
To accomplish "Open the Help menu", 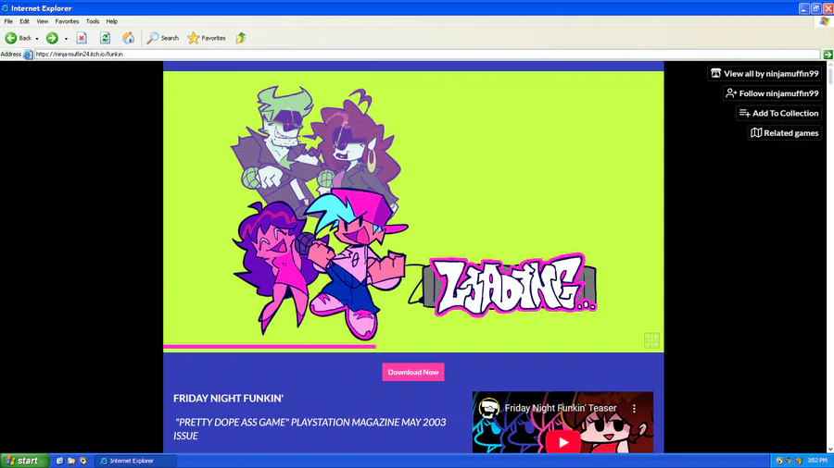I will (x=112, y=21).
